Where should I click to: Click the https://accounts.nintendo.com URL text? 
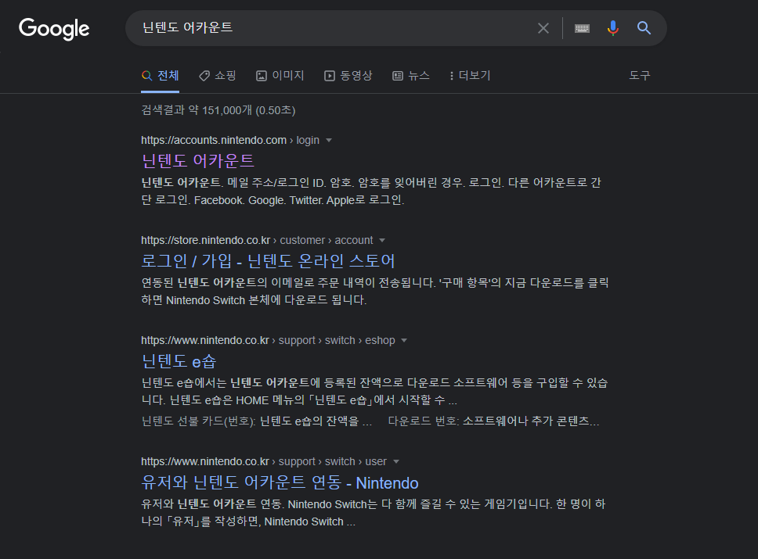click(x=214, y=141)
